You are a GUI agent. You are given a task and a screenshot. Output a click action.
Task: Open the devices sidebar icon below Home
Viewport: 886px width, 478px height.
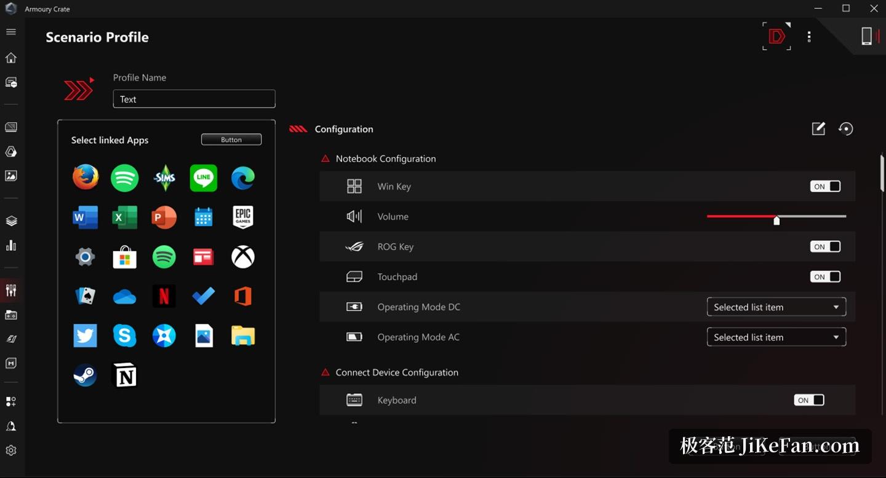(10, 82)
